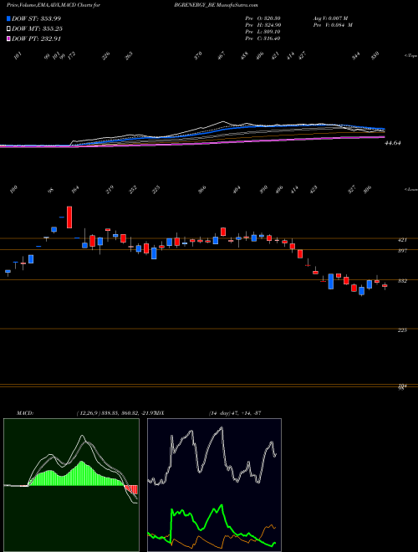Screen dimensions: 418x552
Task: Click the white DOW MT legend square
Action: [x=9, y=28]
